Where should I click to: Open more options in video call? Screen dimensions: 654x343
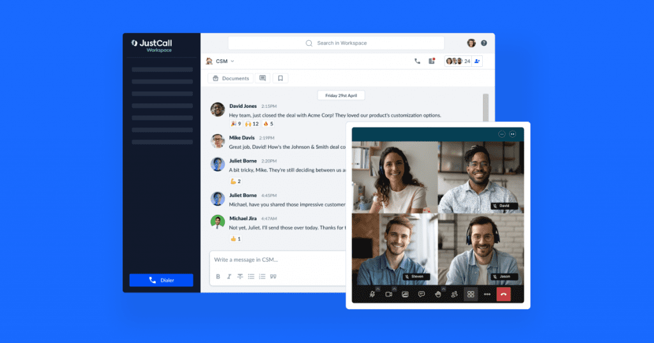pos(487,295)
